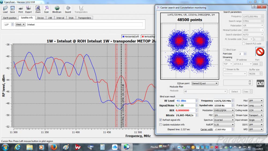Click the Carrier width link
The height and width of the screenshot is (151, 268).
[x=207, y=130]
